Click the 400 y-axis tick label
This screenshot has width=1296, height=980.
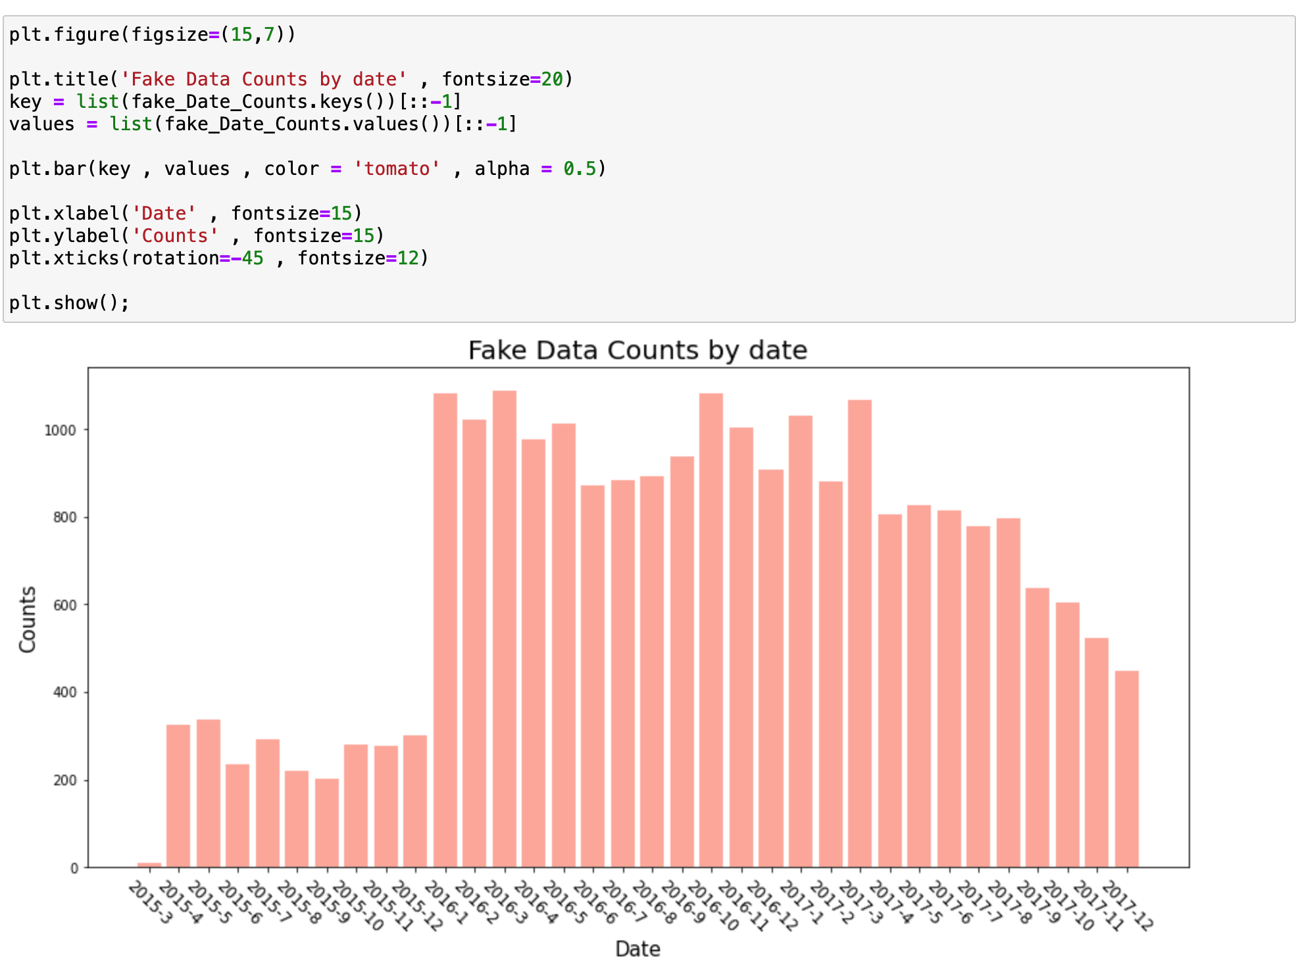pyautogui.click(x=64, y=693)
